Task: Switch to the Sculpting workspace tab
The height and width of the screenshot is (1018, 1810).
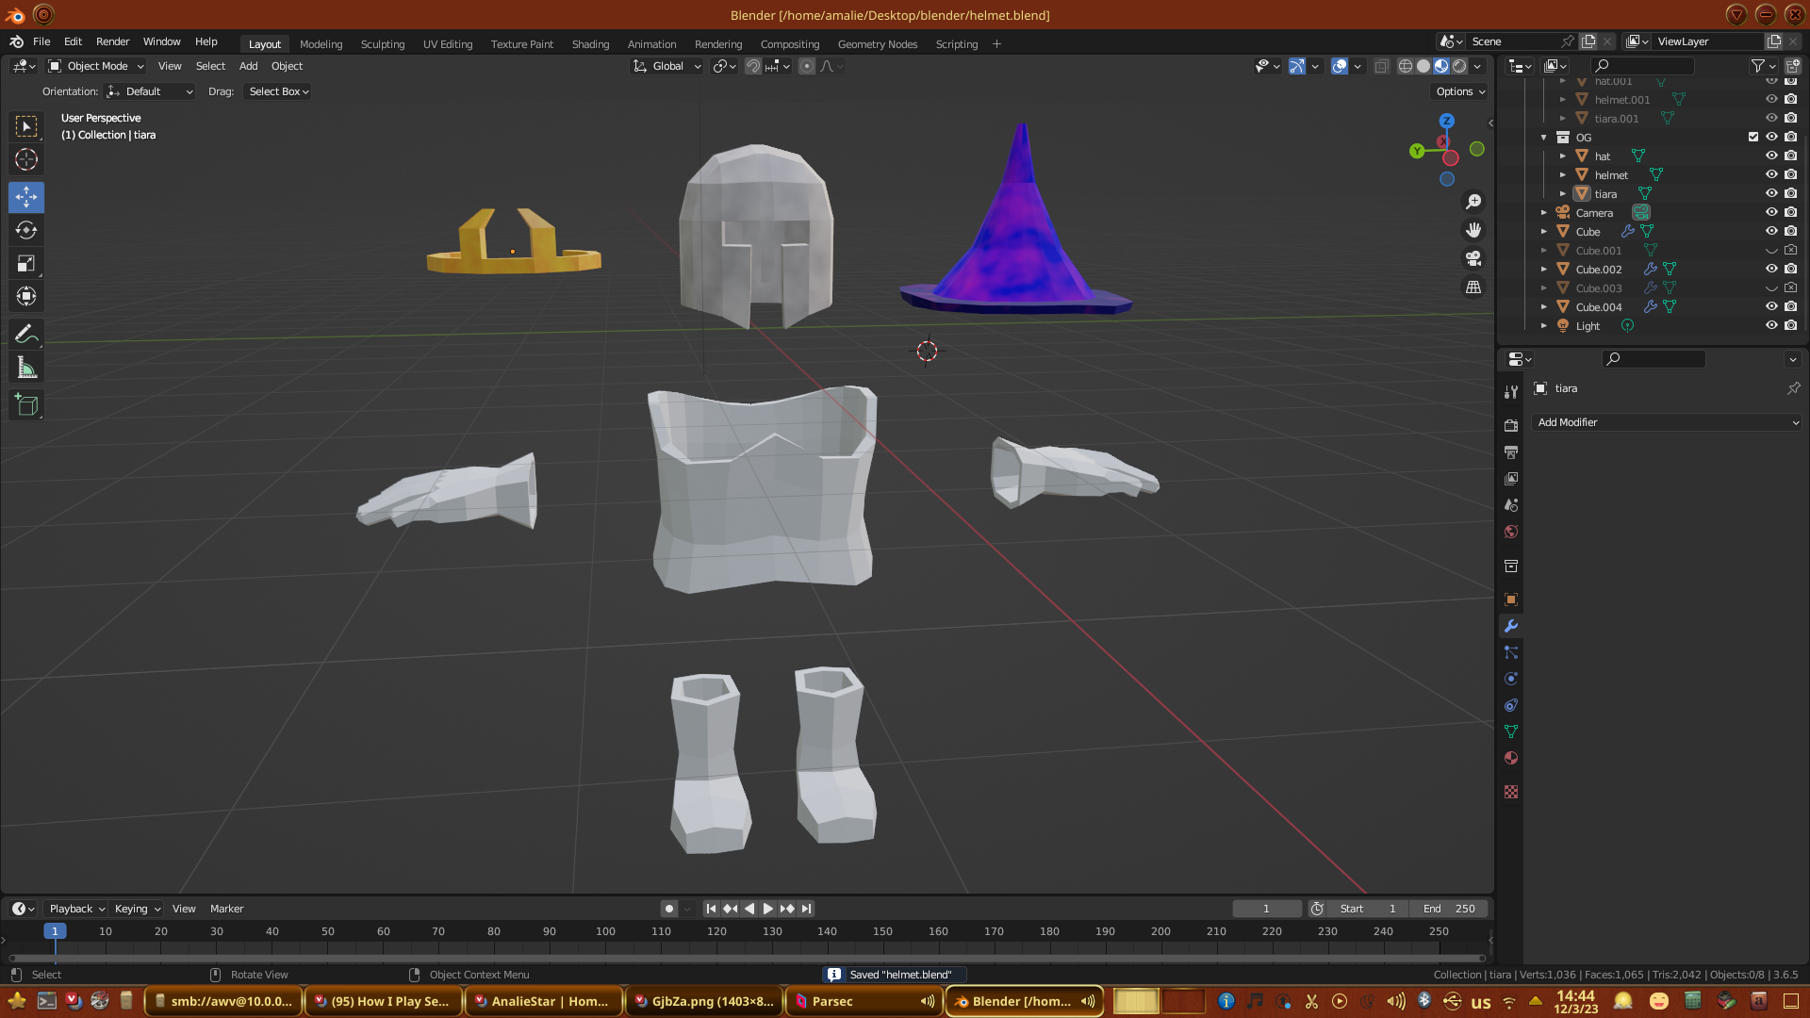Action: tap(382, 44)
